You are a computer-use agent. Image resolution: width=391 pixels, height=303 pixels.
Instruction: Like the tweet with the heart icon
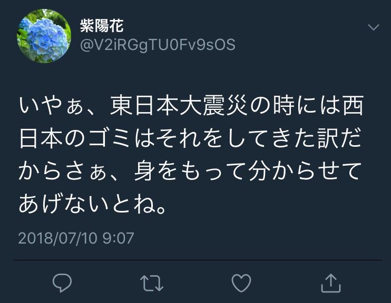click(241, 283)
